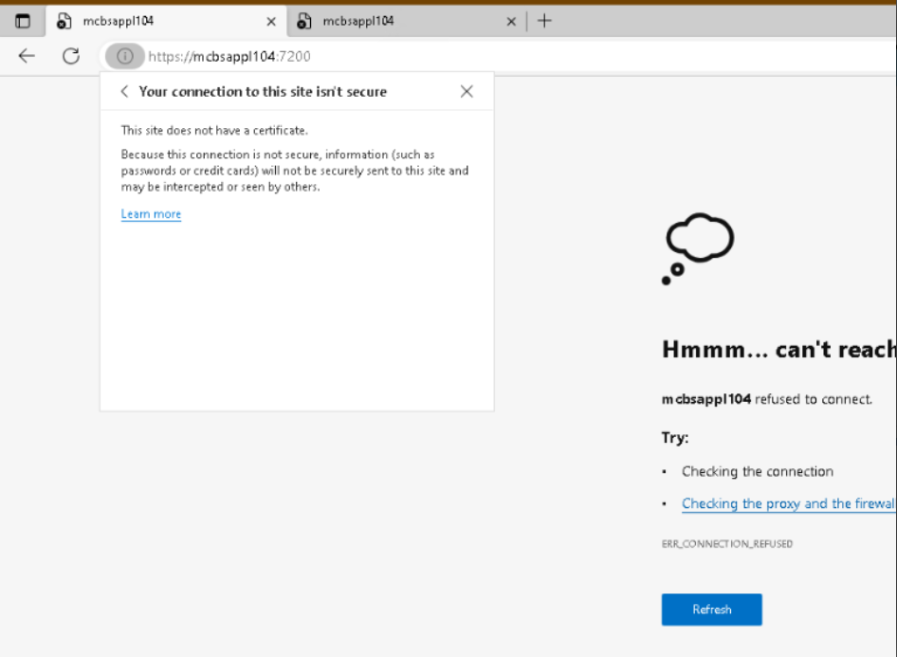
Task: Open a new tab with plus button
Action: pyautogui.click(x=544, y=21)
